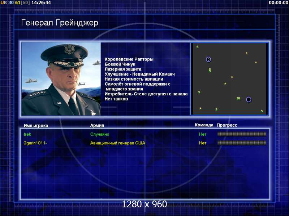
Task: Click the 'UR' indicator in status overlay
Action: pyautogui.click(x=4, y=3)
